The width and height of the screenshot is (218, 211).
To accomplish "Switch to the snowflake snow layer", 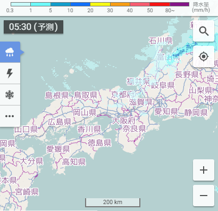I will tap(10, 95).
